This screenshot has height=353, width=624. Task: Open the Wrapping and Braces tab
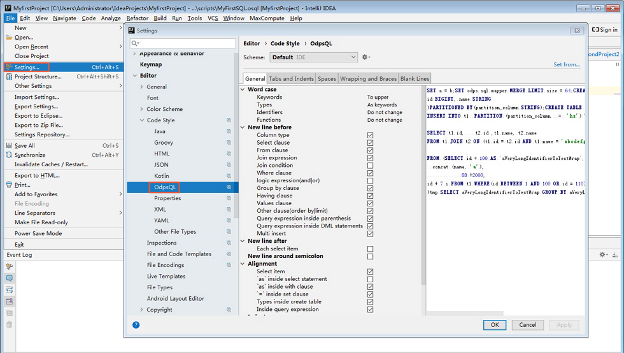(368, 78)
